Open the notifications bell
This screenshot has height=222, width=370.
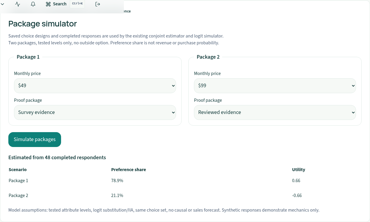[x=33, y=4]
